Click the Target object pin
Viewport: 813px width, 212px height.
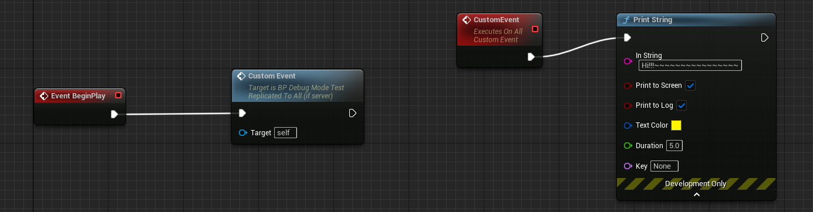click(x=243, y=133)
